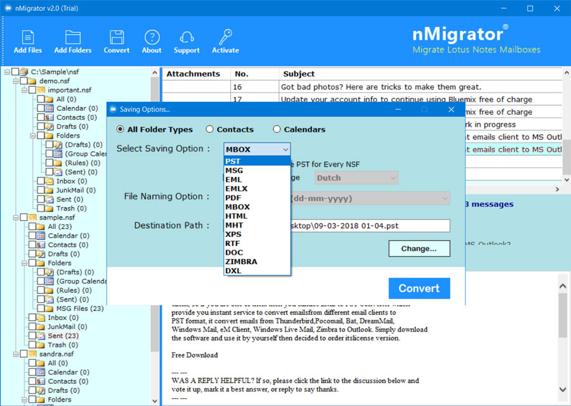The width and height of the screenshot is (571, 406).
Task: Choose DOC from the saving option list
Action: click(x=257, y=253)
